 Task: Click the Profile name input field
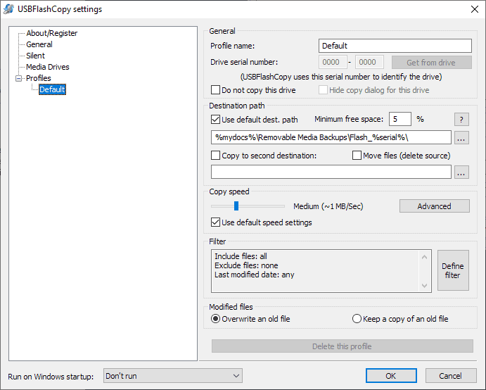(395, 46)
